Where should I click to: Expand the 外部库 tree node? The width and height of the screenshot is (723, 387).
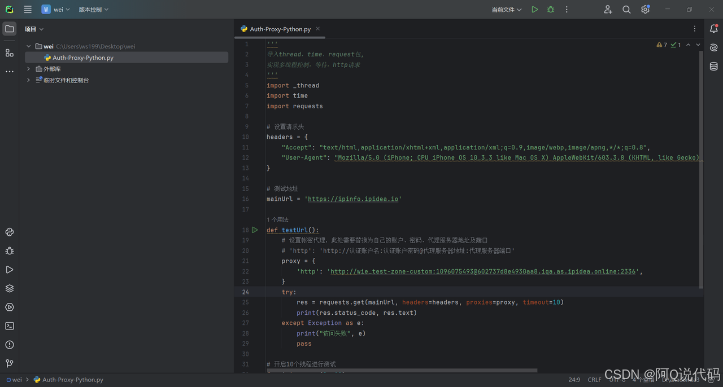[29, 69]
